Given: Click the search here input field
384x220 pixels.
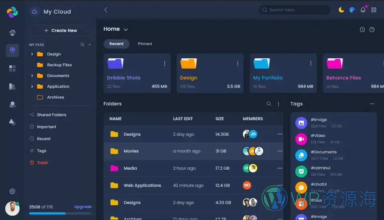Looking at the screenshot, I should pyautogui.click(x=298, y=10).
